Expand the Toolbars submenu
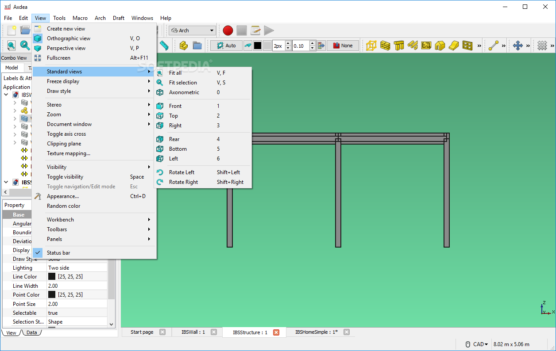Screen dimensions: 556x351 (94, 229)
